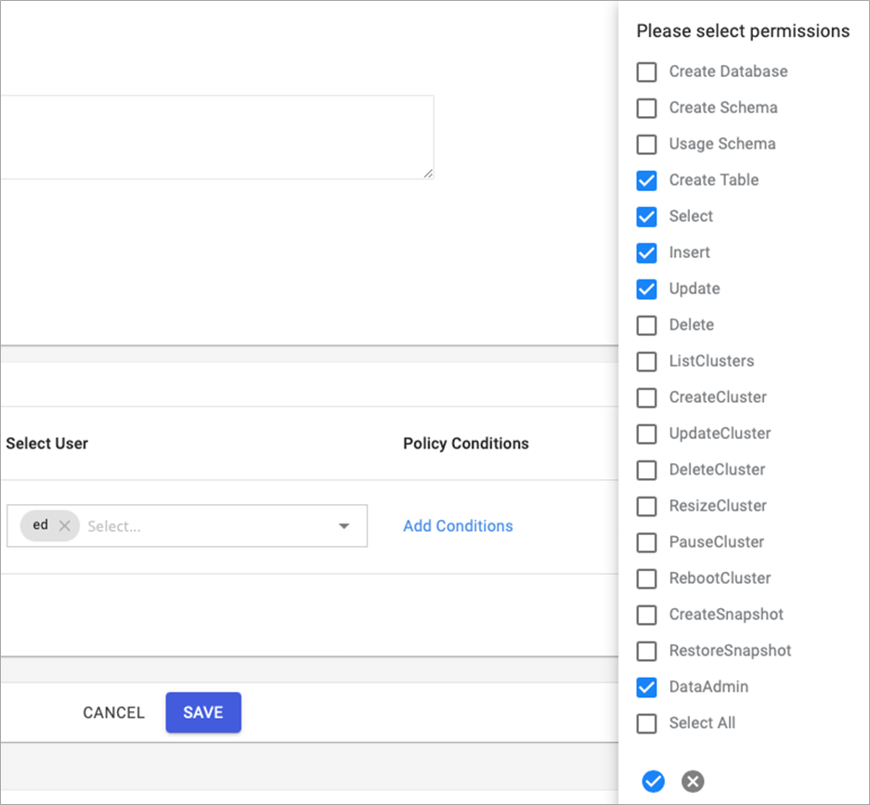This screenshot has height=805, width=870.
Task: Check the PauseCluster permission
Action: coord(646,542)
